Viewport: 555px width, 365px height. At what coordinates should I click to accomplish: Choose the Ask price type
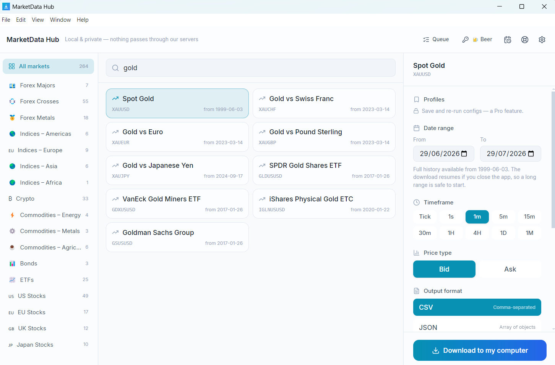tap(510, 269)
